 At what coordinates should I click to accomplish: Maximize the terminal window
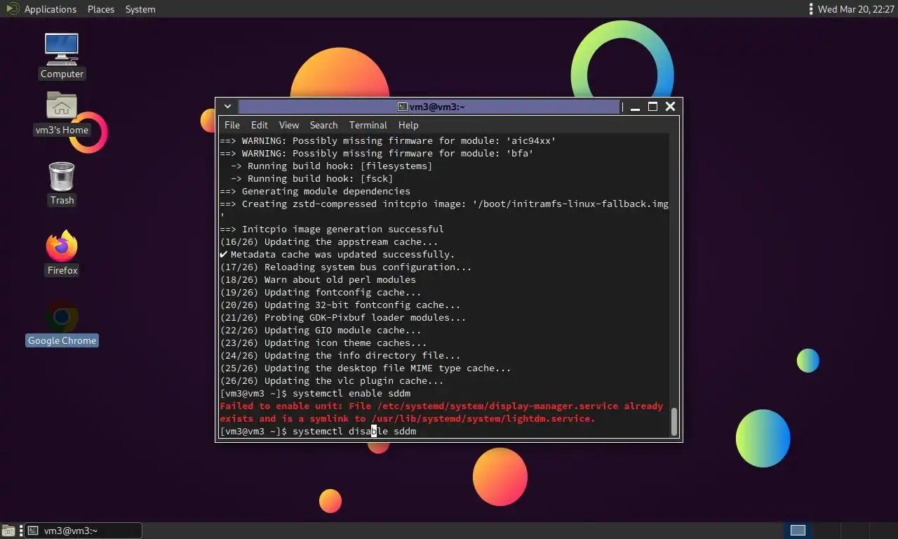coord(652,107)
